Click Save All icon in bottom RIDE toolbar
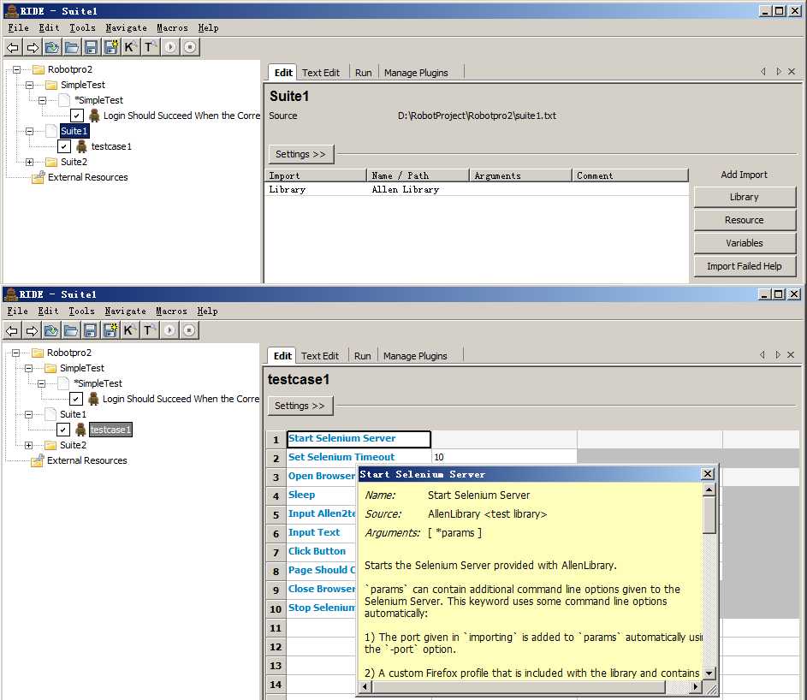Image resolution: width=807 pixels, height=700 pixels. coord(110,331)
